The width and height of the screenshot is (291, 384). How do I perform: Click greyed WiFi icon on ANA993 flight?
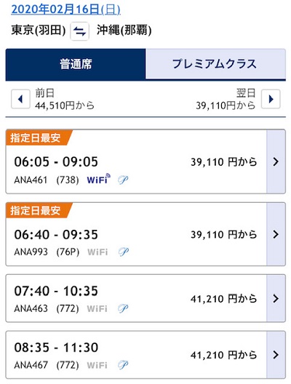97,252
